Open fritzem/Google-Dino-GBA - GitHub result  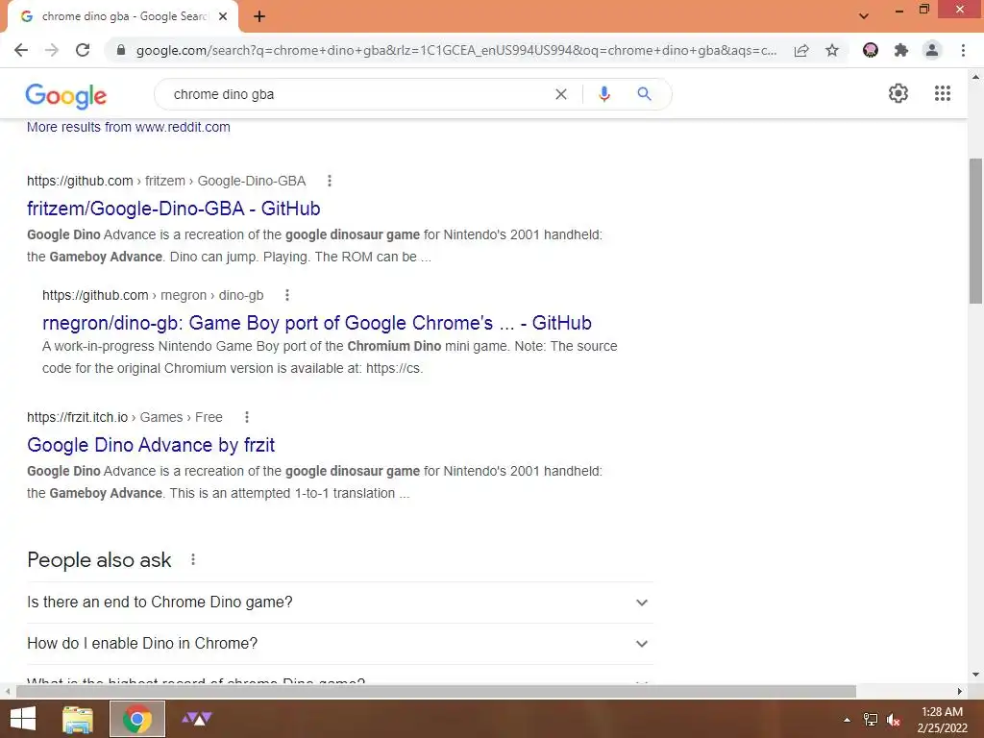point(174,209)
